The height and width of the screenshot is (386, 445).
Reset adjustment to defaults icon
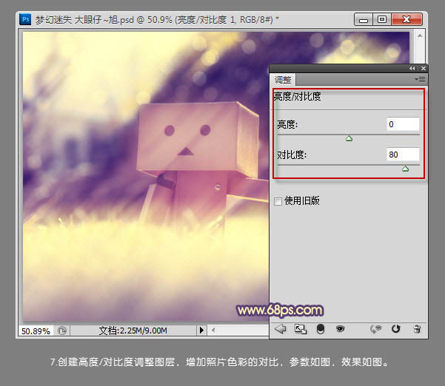(x=395, y=329)
